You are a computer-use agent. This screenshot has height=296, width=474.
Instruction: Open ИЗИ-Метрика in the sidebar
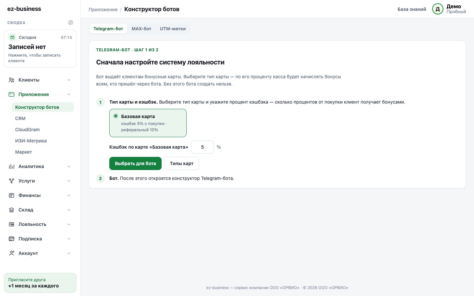(x=43, y=141)
